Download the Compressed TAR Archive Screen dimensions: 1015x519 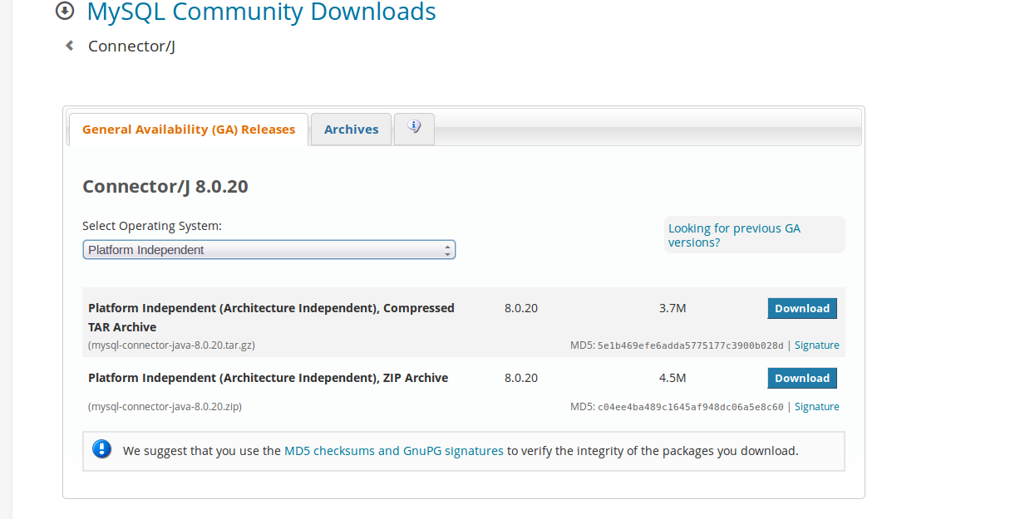pyautogui.click(x=802, y=308)
